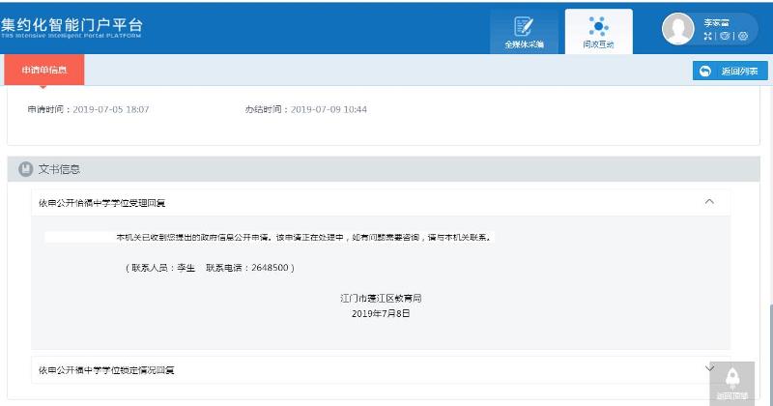The image size is (773, 406).
Task: Switch to the 申请单信息 tab
Action: click(43, 70)
